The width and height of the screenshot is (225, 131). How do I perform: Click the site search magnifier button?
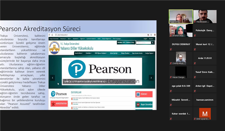click(153, 43)
